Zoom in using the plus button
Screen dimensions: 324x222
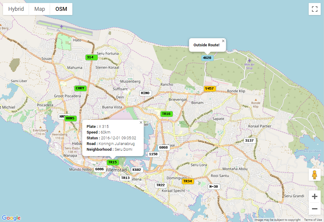click(315, 197)
